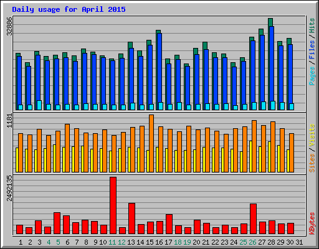Click the yellow sites bar for day 28
Screen dimensions: 319x249
(x=270, y=157)
